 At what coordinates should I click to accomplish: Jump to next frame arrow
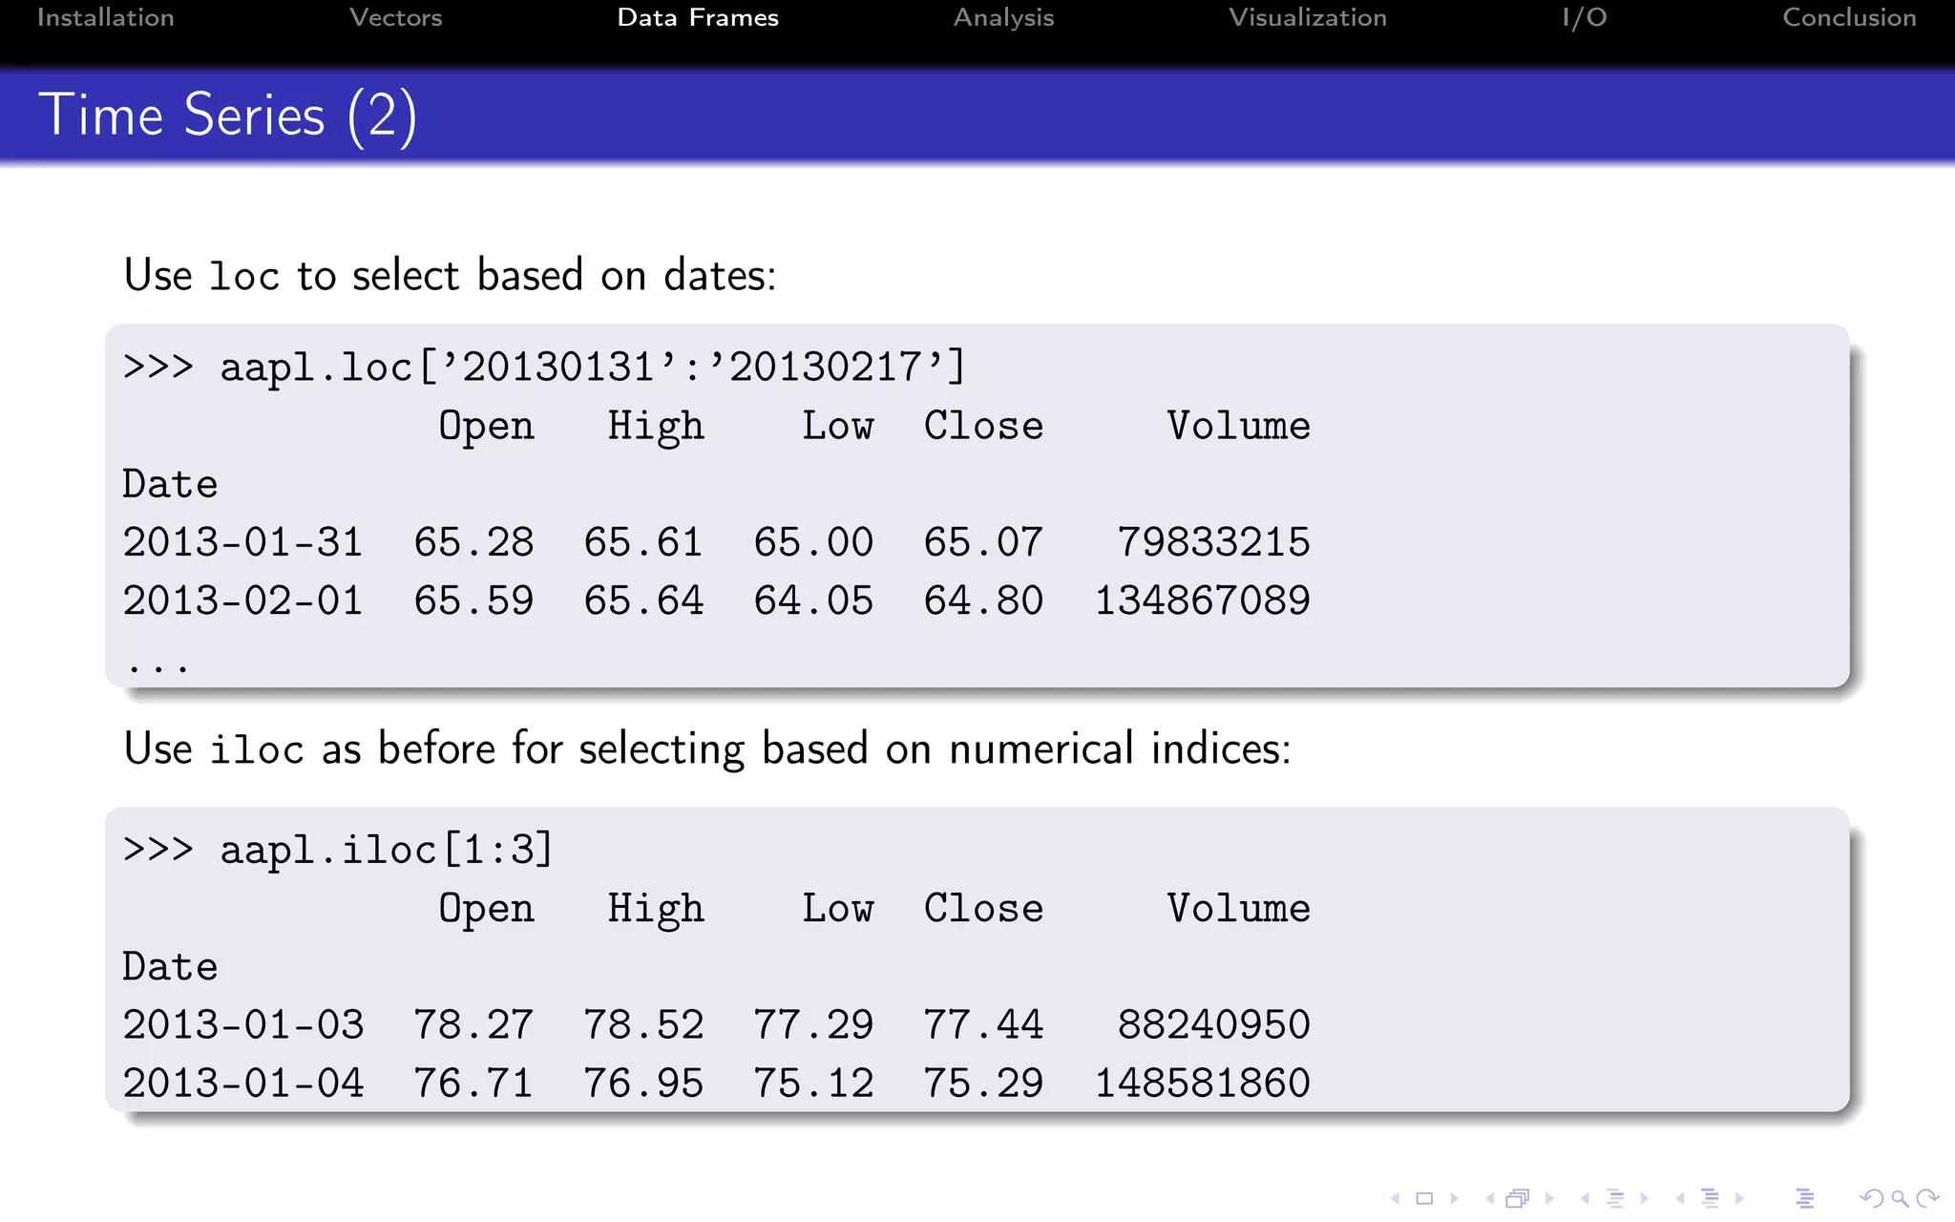point(1549,1198)
